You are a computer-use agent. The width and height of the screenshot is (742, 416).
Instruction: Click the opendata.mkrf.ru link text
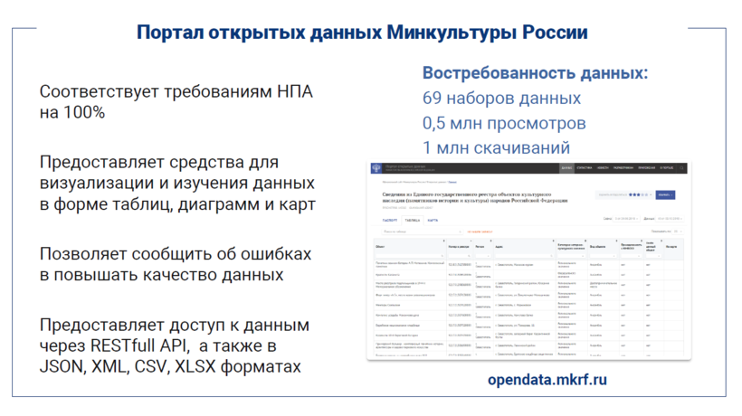[x=547, y=380]
